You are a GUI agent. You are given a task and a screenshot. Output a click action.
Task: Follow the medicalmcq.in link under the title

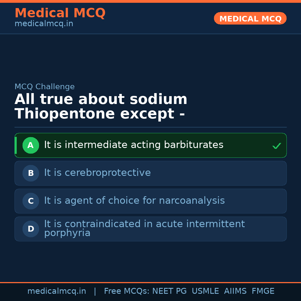pos(44,24)
